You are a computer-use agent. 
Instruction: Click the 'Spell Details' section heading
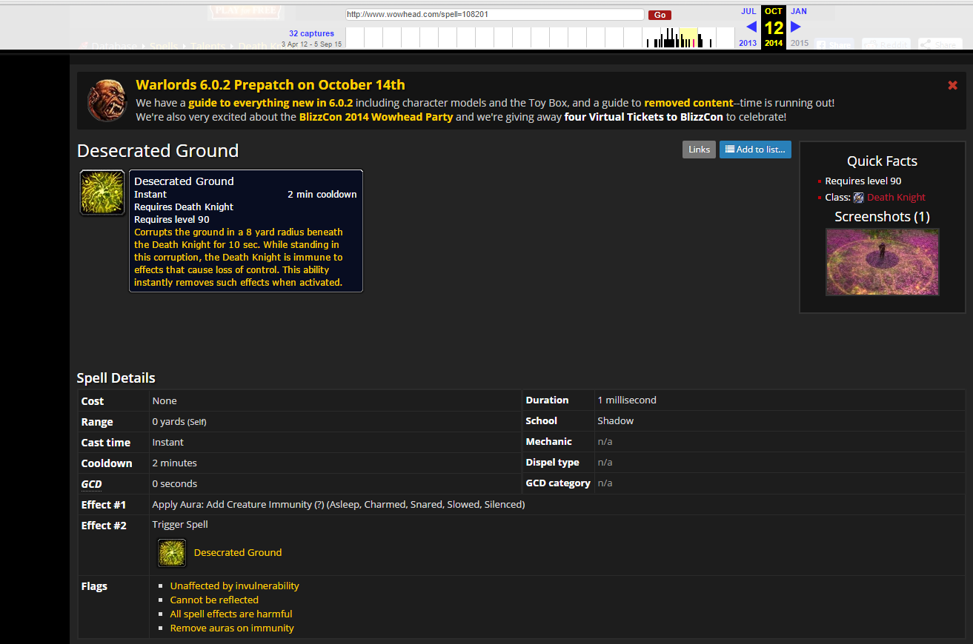[x=116, y=378]
